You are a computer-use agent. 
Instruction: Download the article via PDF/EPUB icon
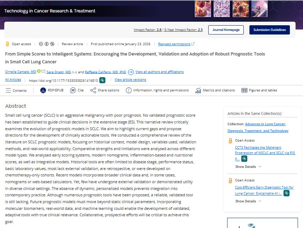(43, 90)
